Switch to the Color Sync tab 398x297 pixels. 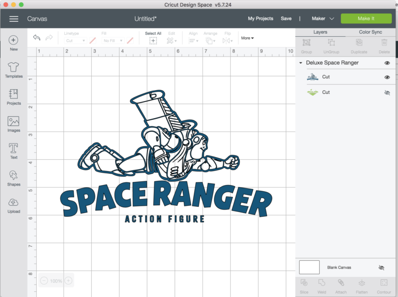[x=371, y=32]
